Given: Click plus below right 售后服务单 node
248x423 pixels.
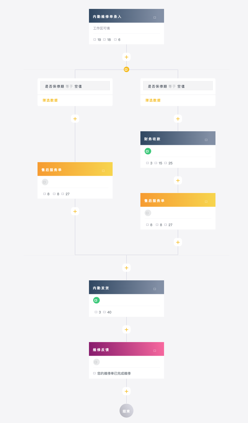Looking at the screenshot, I should (178, 242).
